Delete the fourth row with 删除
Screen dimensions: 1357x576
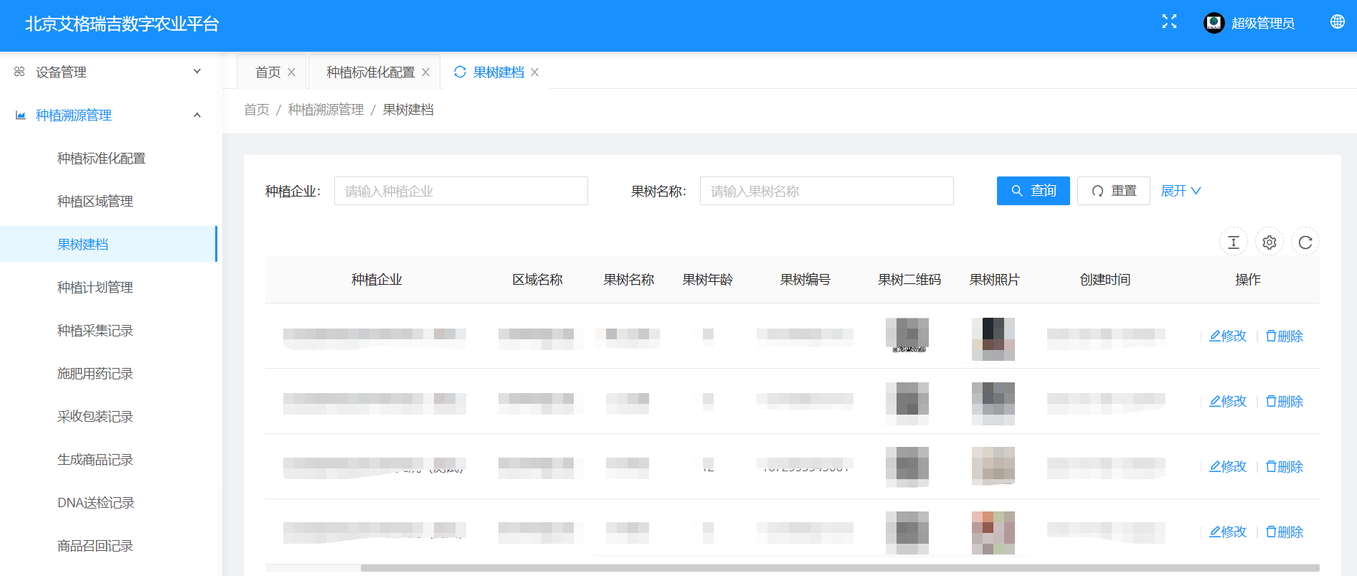(x=1285, y=532)
